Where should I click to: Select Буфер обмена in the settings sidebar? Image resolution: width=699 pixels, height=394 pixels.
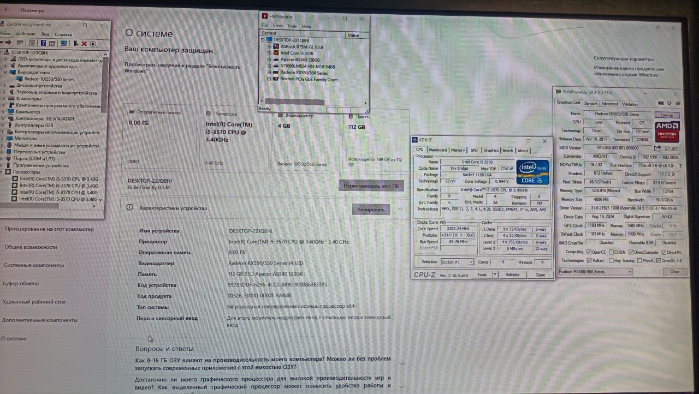click(x=20, y=283)
